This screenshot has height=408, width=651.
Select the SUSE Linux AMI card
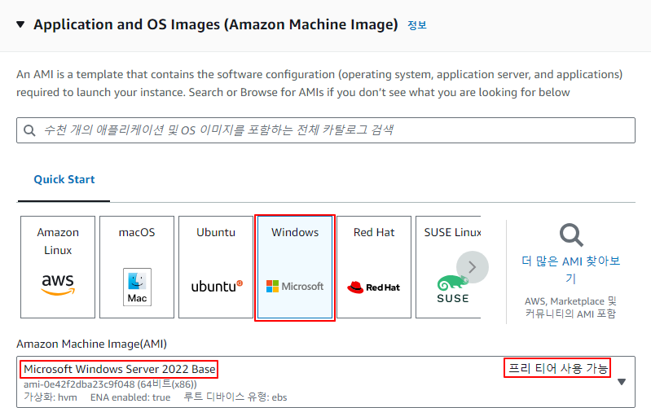point(448,267)
